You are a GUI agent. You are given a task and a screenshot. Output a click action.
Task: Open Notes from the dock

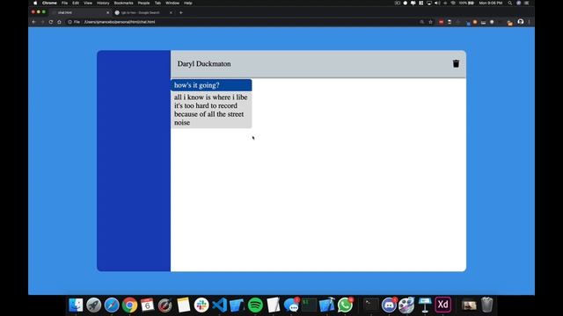(x=184, y=305)
